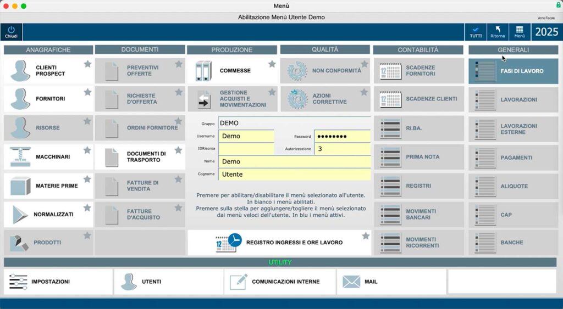Click the star on Ordini Fornitore tile
The width and height of the screenshot is (563, 309).
coord(179,121)
